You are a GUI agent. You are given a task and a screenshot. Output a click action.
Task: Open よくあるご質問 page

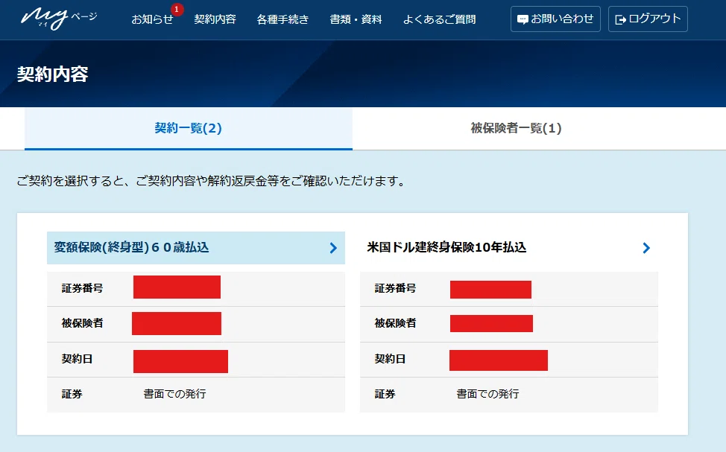pos(439,19)
